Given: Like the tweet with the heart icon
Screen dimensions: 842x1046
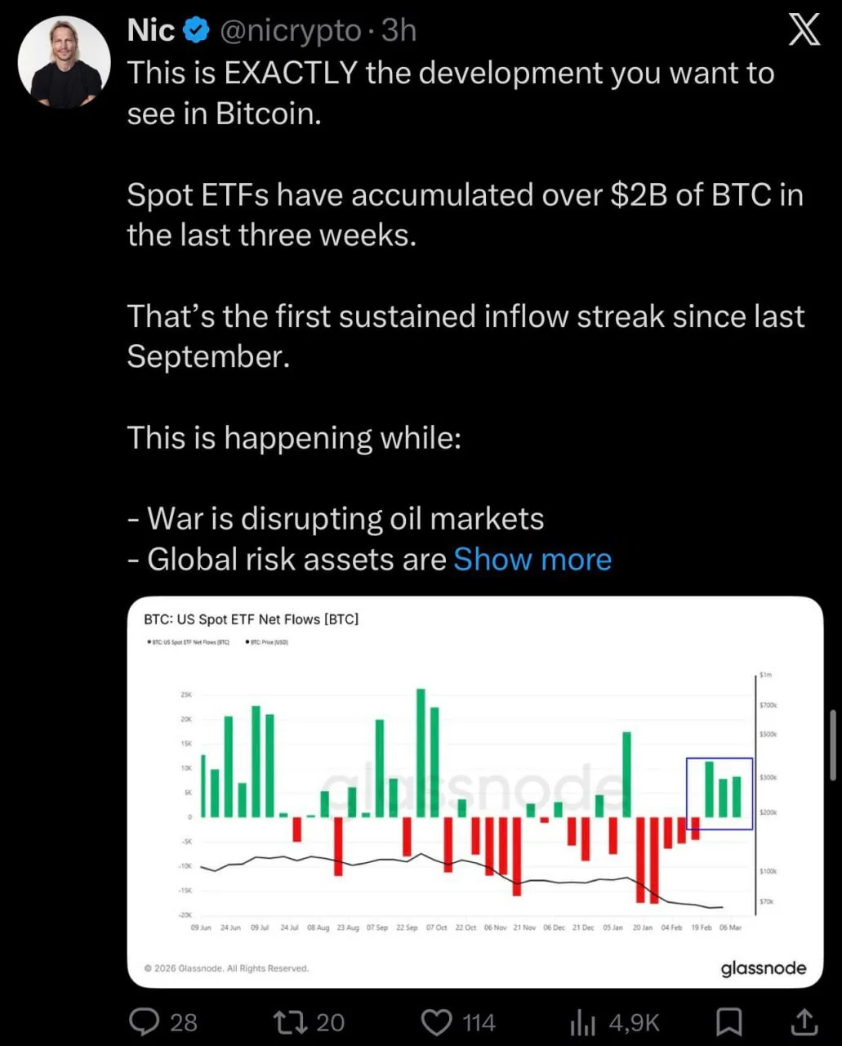Looking at the screenshot, I should tap(436, 1021).
